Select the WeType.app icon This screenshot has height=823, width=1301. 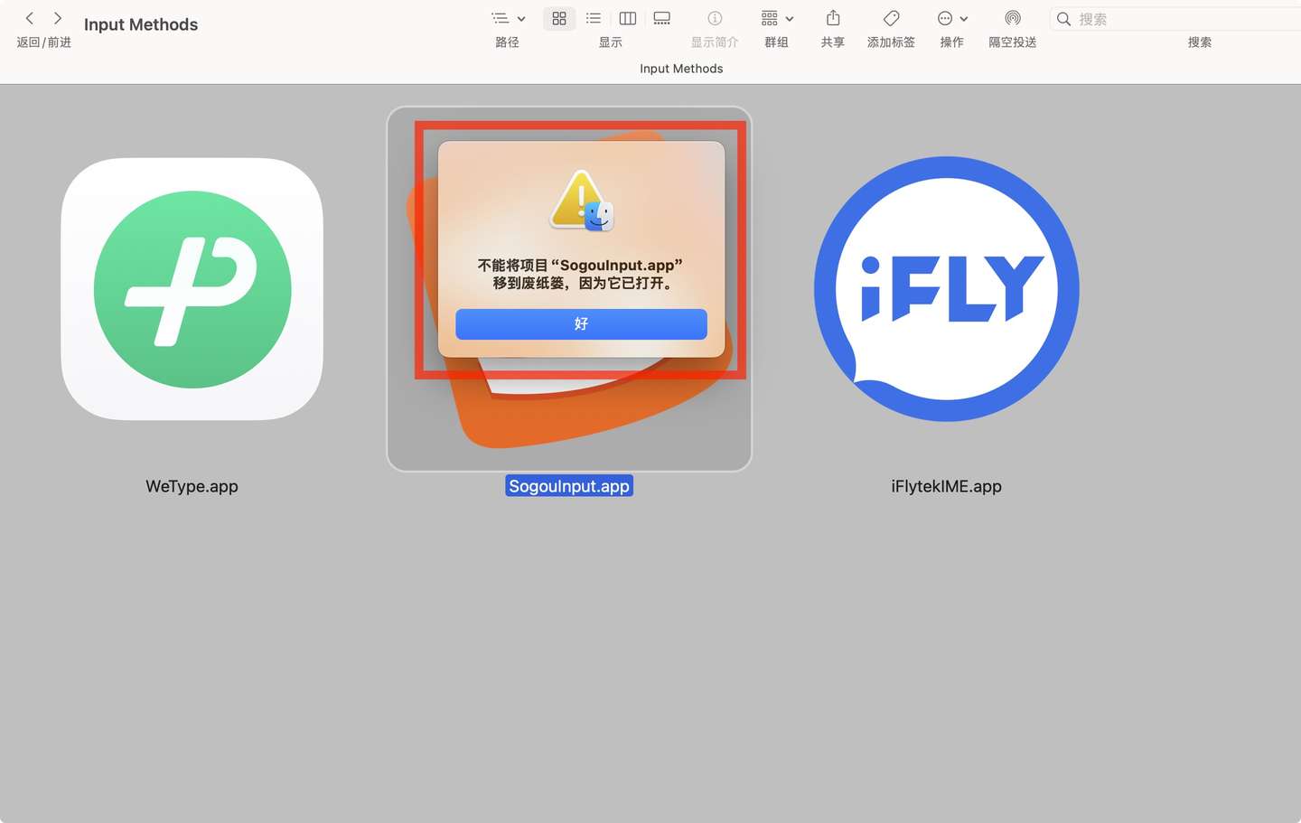point(192,289)
